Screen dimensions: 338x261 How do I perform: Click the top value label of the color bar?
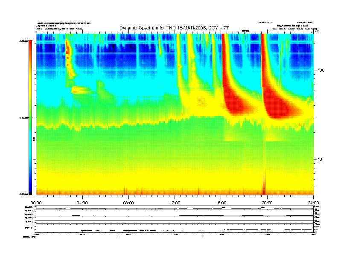point(23,41)
